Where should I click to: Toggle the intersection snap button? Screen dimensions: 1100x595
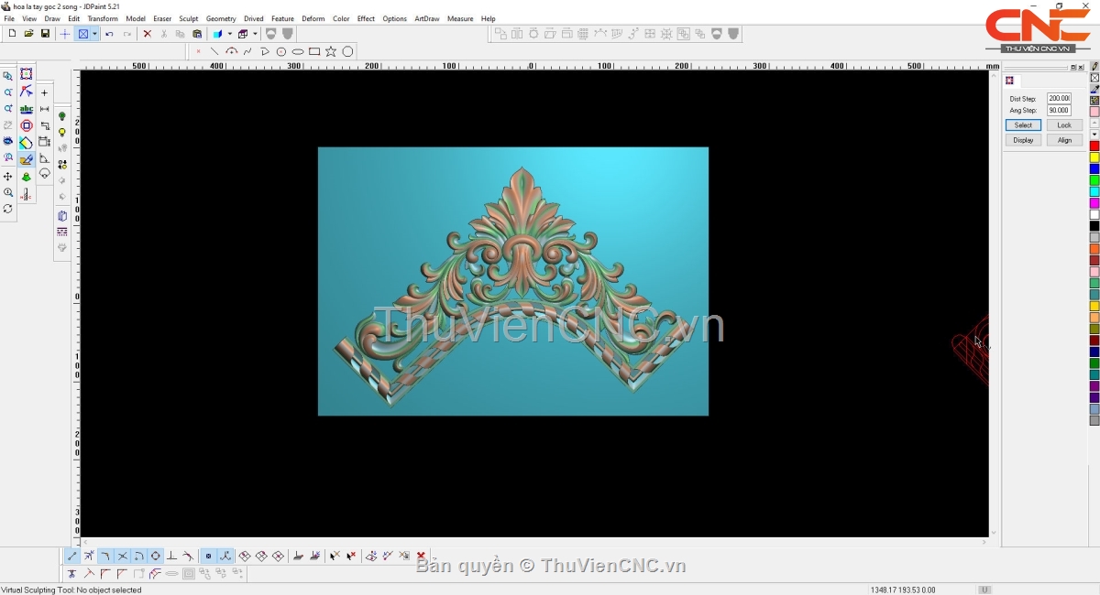click(122, 556)
